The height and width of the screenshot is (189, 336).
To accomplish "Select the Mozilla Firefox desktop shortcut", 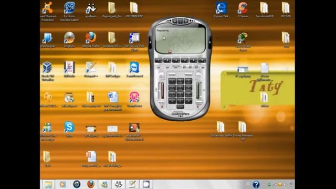I will (x=91, y=40).
